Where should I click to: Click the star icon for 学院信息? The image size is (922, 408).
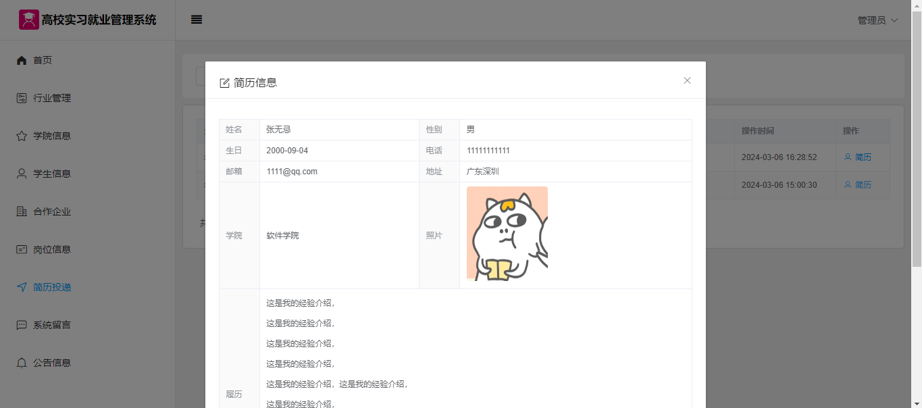[22, 136]
